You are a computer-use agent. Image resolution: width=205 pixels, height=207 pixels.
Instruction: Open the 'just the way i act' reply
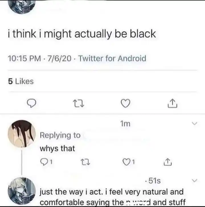click(x=113, y=197)
